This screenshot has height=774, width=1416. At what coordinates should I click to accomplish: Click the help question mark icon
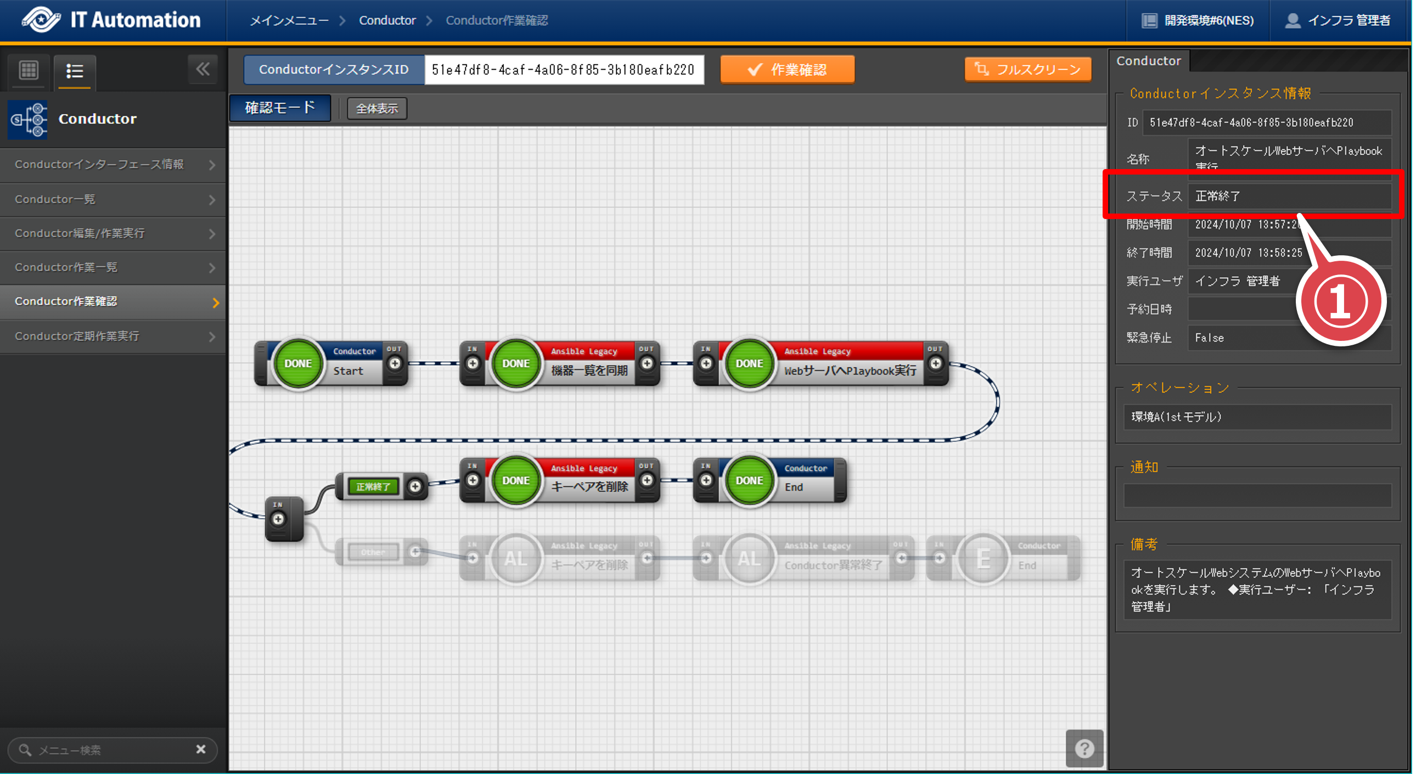pyautogui.click(x=1084, y=748)
